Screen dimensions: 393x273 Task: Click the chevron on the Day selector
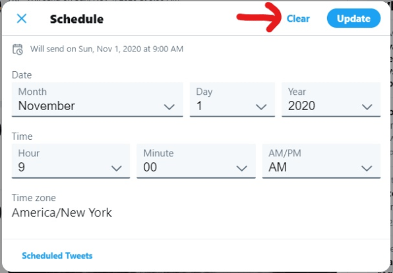coord(261,107)
